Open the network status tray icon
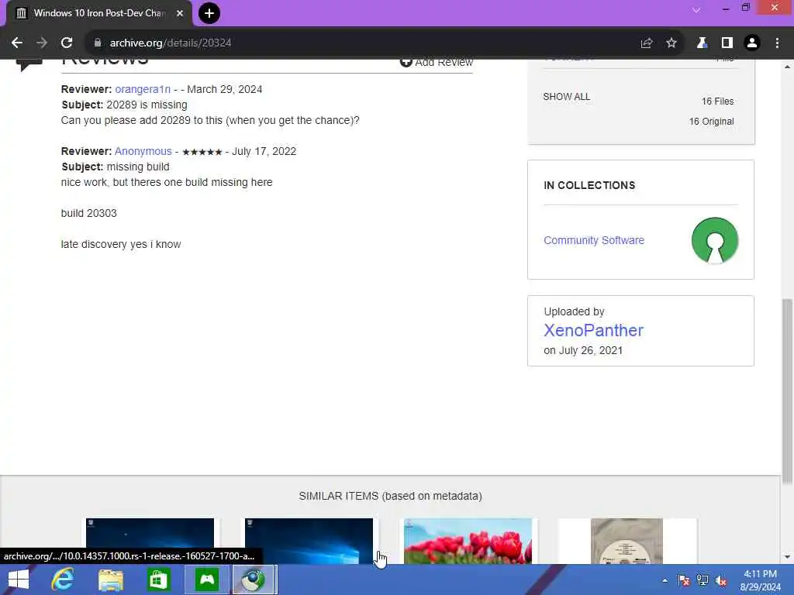794x595 pixels. pyautogui.click(x=703, y=580)
